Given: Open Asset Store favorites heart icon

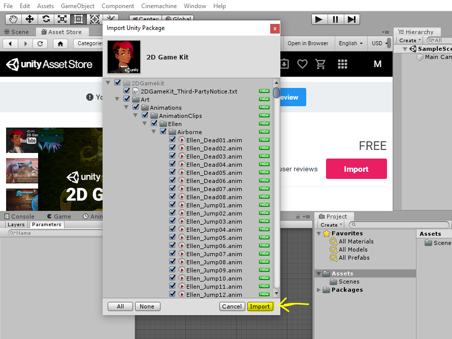Looking at the screenshot, I should [302, 64].
